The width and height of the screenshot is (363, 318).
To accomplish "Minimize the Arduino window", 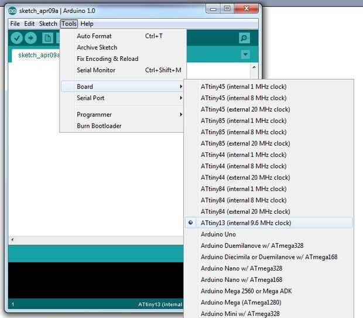I will (x=213, y=9).
